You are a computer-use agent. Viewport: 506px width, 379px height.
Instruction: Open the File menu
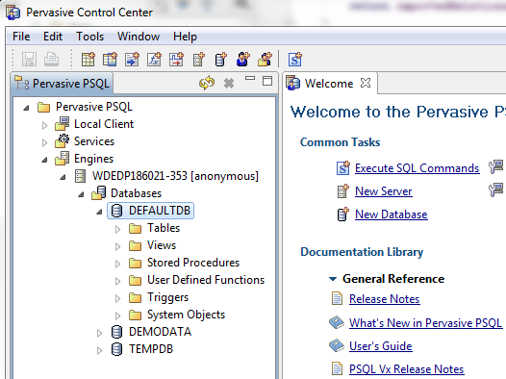click(21, 37)
